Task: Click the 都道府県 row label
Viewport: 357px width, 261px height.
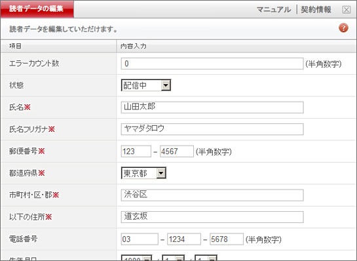Action: coord(23,173)
